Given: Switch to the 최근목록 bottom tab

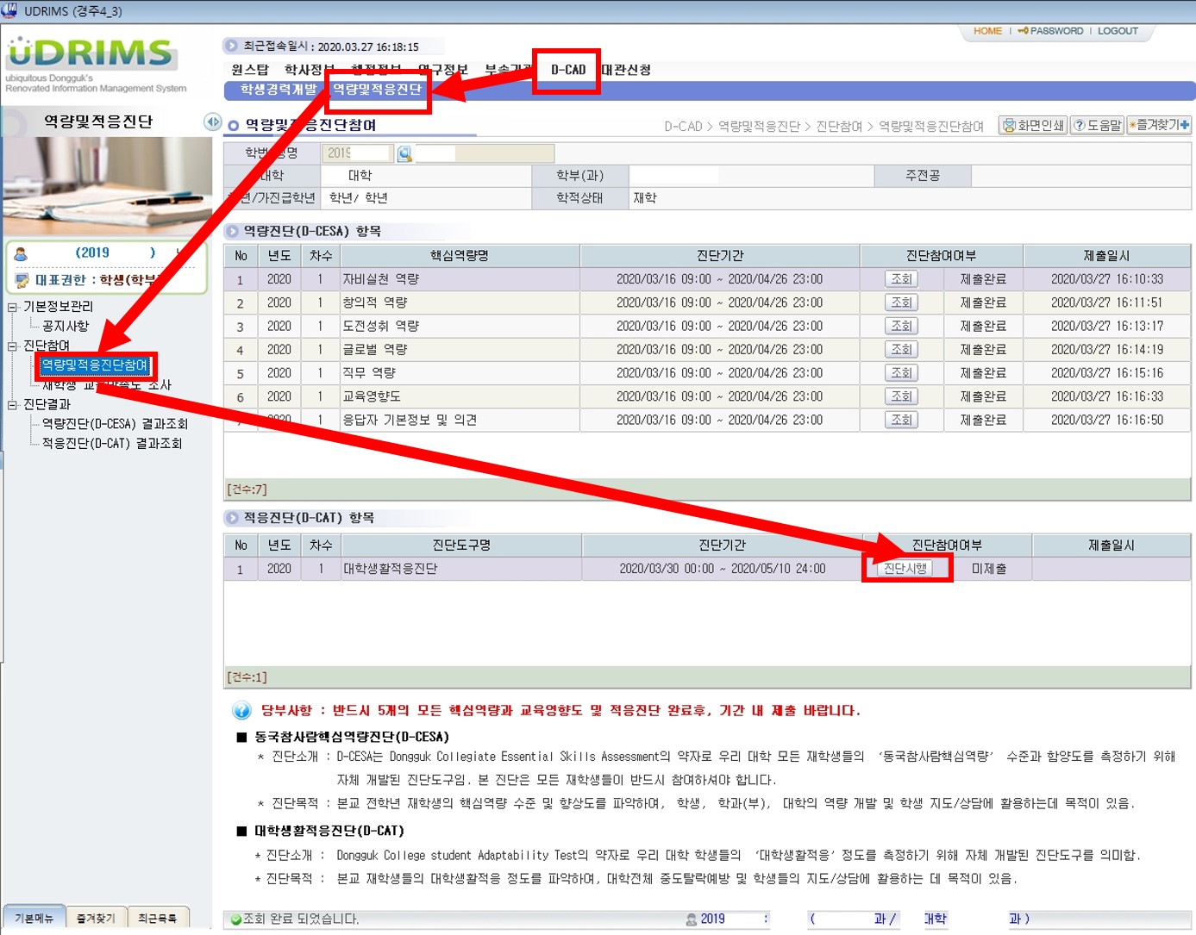Looking at the screenshot, I should [158, 919].
